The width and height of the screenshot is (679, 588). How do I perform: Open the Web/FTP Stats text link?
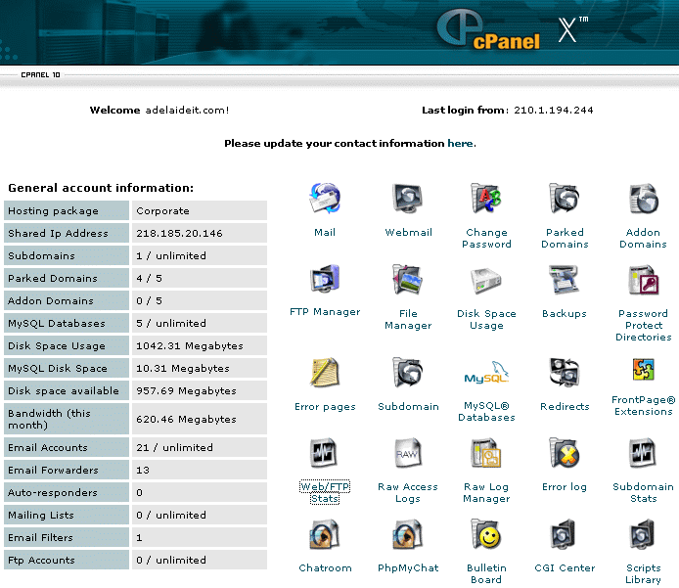[325, 492]
